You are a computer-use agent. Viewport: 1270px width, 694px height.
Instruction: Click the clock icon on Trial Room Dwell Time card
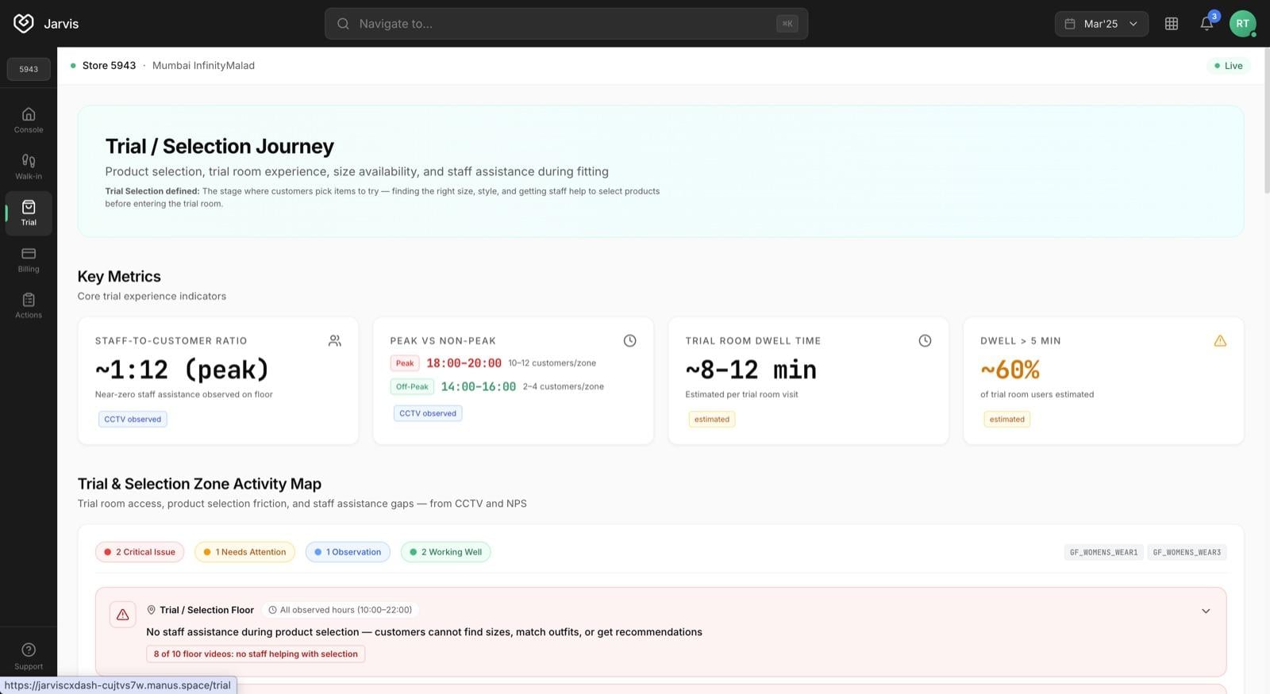[x=925, y=340]
